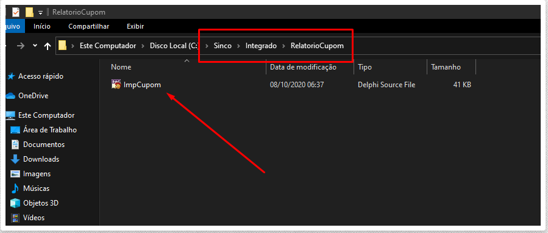Open Vídeos in sidebar
This screenshot has height=233, width=548.
click(x=34, y=218)
